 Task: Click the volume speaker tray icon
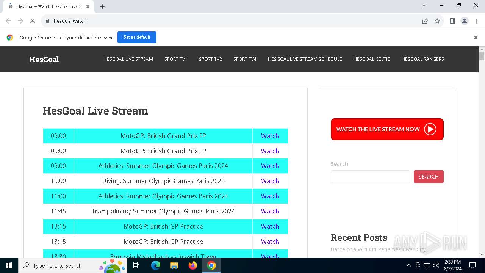click(x=436, y=265)
